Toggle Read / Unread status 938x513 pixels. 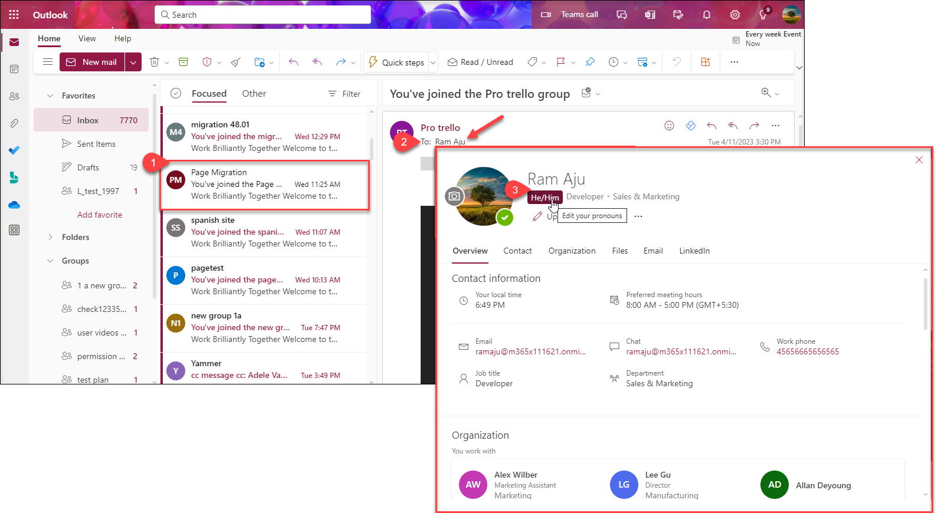pyautogui.click(x=480, y=62)
